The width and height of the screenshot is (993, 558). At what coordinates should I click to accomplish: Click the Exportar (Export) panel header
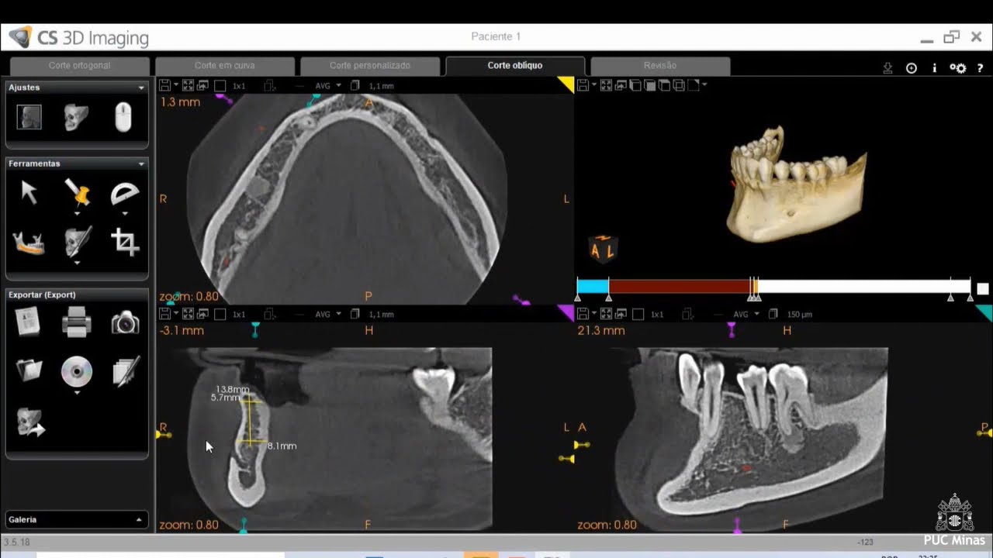click(x=77, y=294)
